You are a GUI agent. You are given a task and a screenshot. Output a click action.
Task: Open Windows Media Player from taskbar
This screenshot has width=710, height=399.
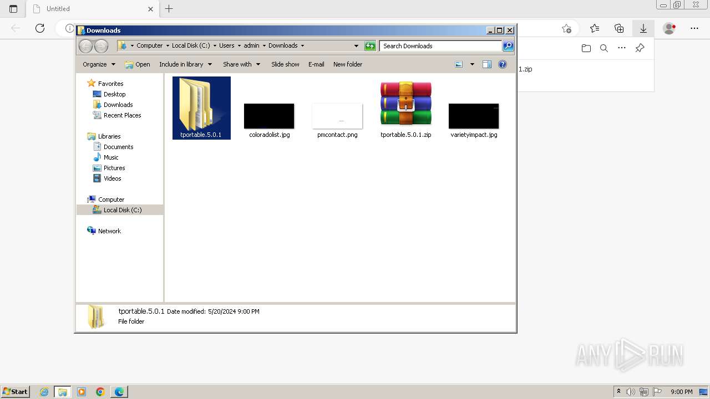tap(82, 392)
